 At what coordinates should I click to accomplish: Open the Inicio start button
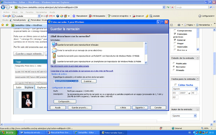[9, 133]
